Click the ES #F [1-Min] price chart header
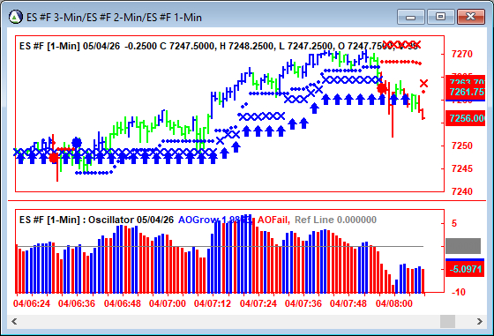 pos(219,46)
